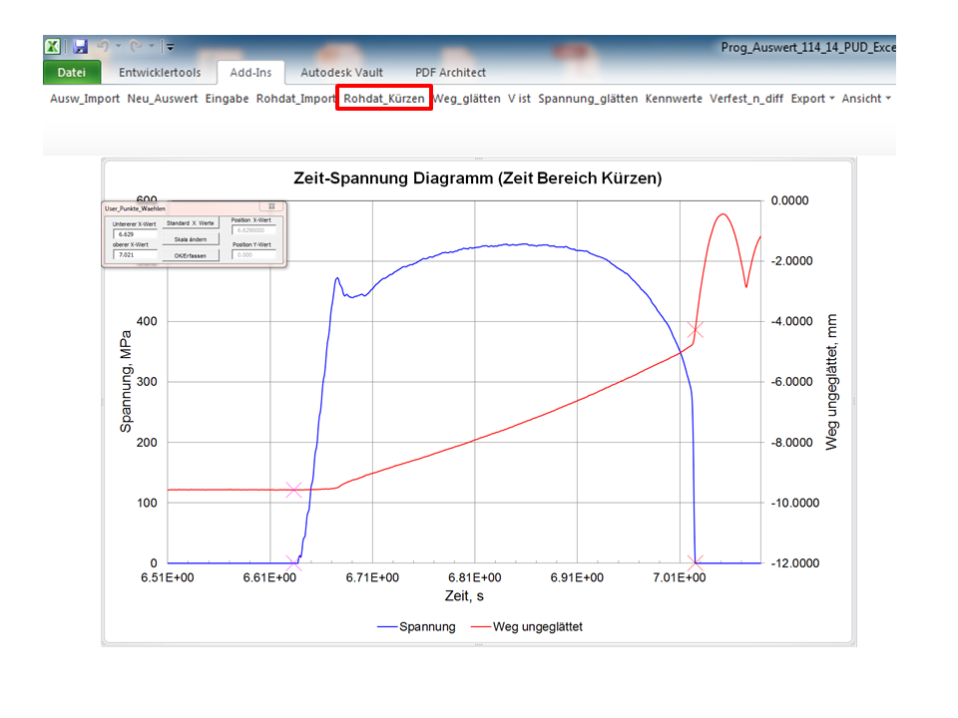
Task: Click the -8.0000 secondary axis label
Action: pyautogui.click(x=791, y=442)
